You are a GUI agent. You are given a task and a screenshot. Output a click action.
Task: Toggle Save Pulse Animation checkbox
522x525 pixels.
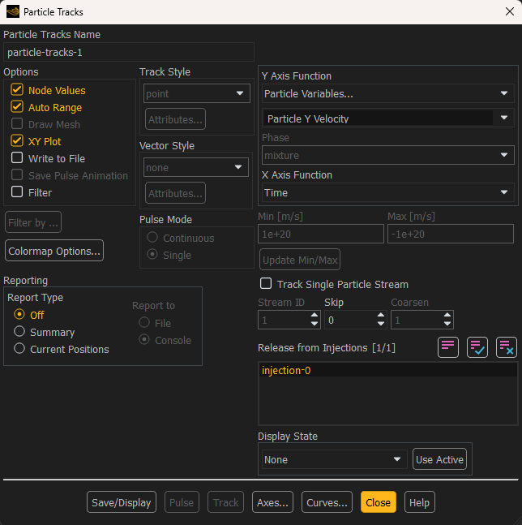point(17,175)
